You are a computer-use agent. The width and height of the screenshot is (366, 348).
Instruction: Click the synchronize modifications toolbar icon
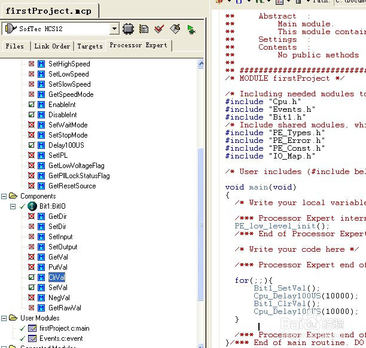pos(144,29)
